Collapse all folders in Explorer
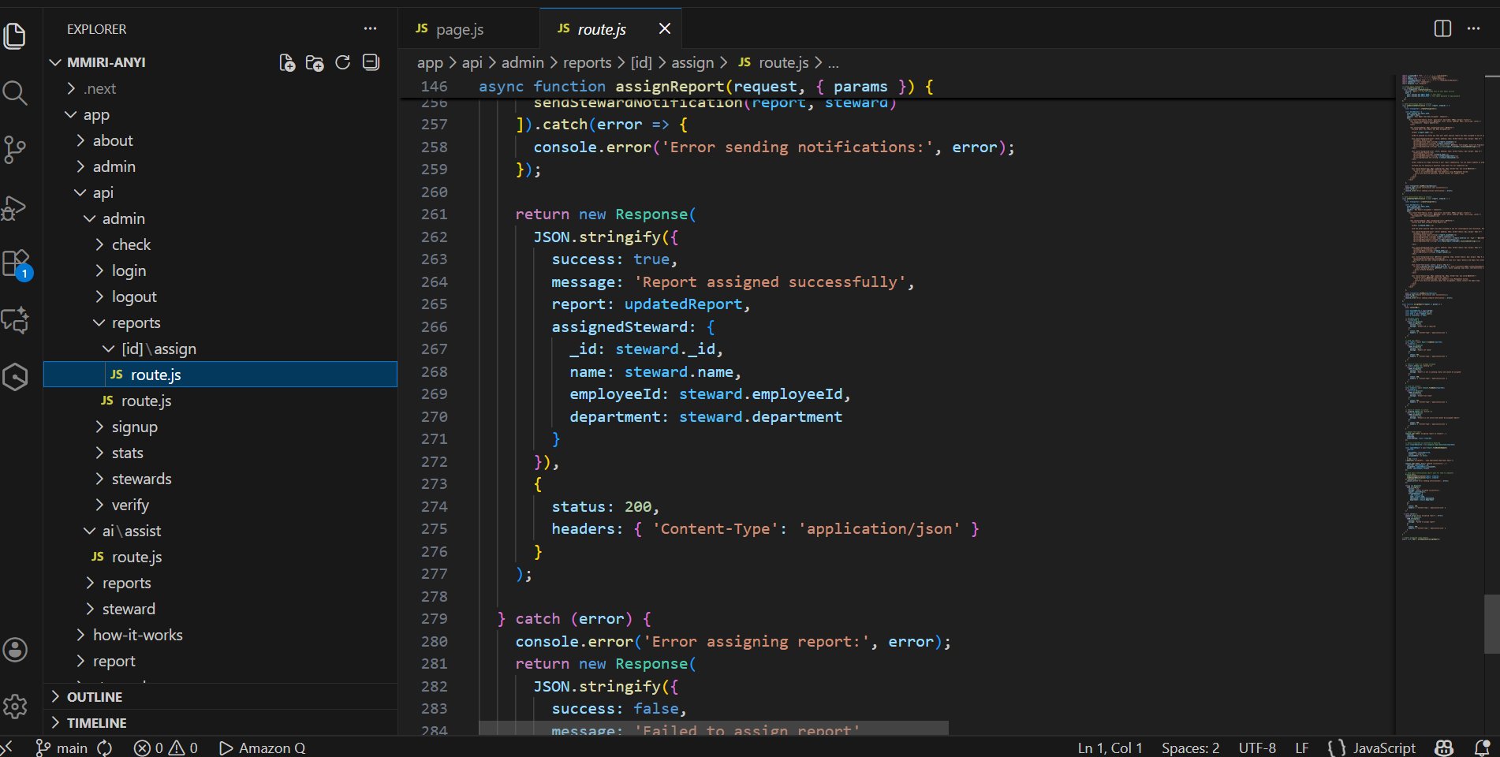Image resolution: width=1500 pixels, height=757 pixels. (371, 63)
